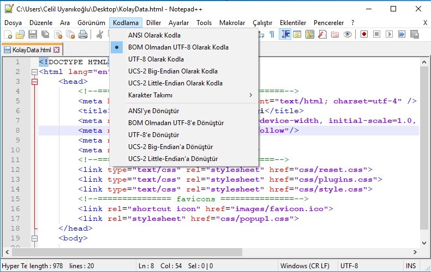Click the Close document toolbar icon
Screen dimensions: 431x272
pyautogui.click(x=58, y=35)
